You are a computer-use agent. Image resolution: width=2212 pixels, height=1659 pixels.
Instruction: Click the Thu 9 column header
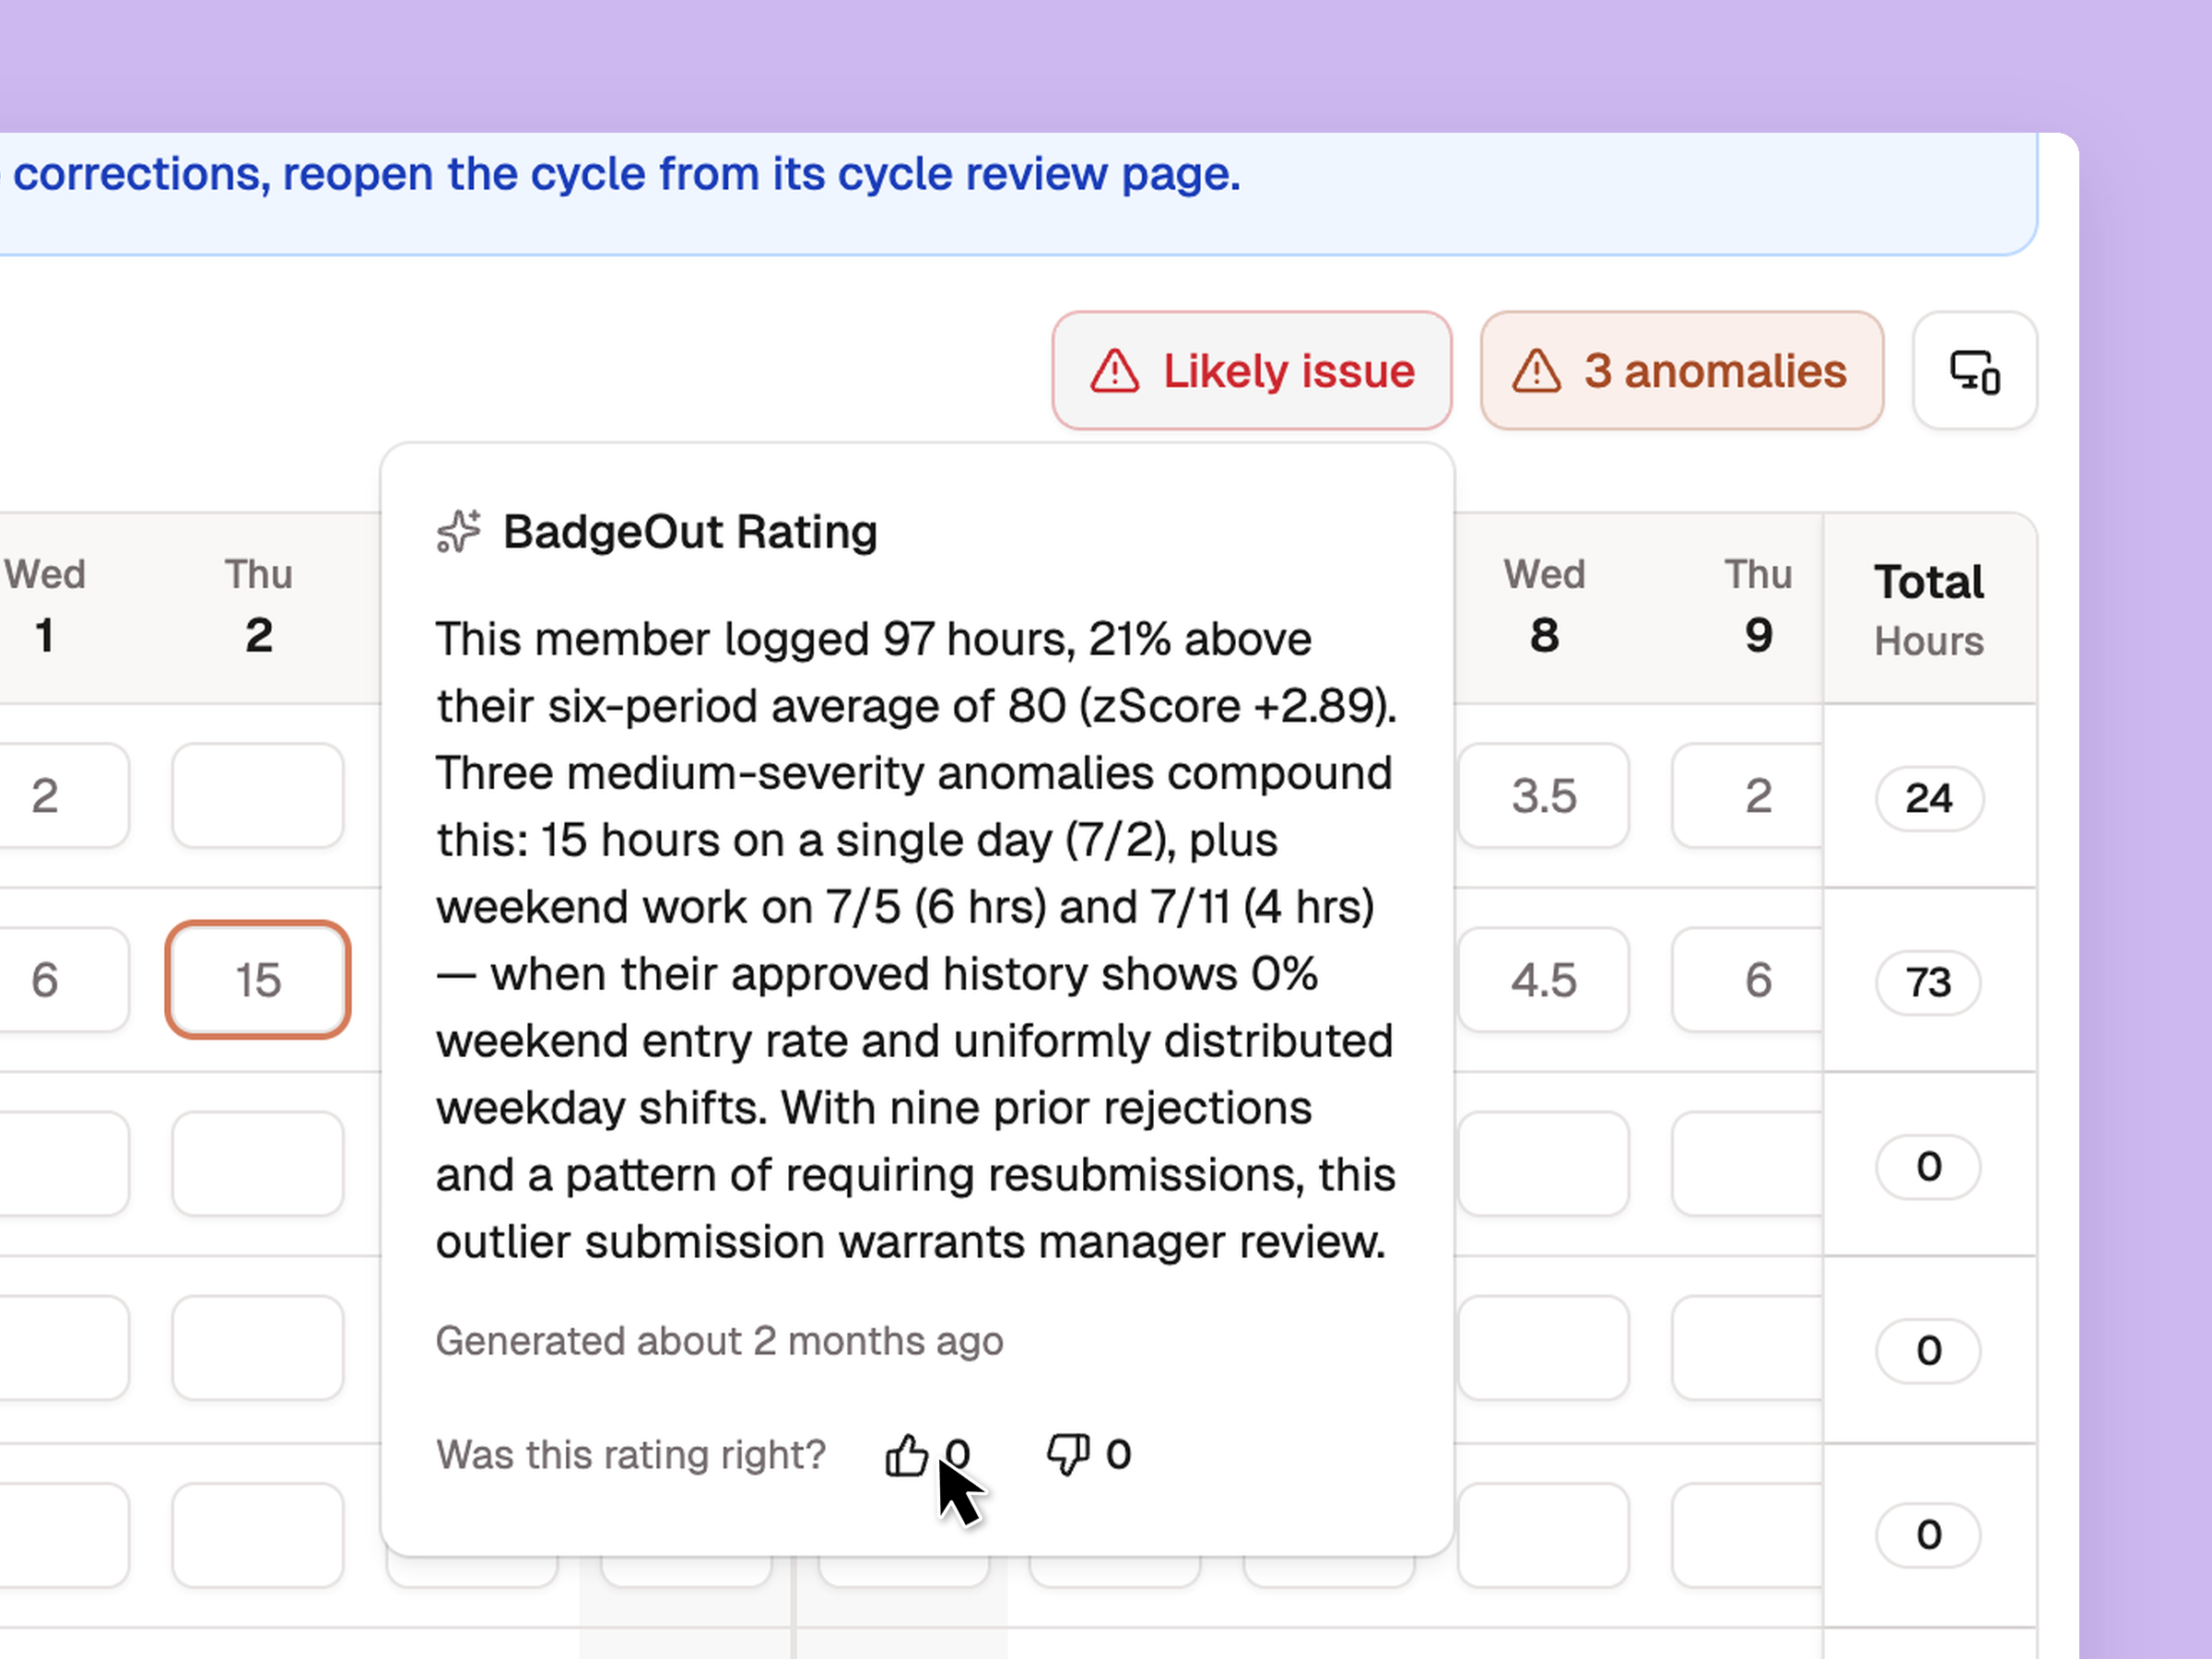click(1757, 606)
